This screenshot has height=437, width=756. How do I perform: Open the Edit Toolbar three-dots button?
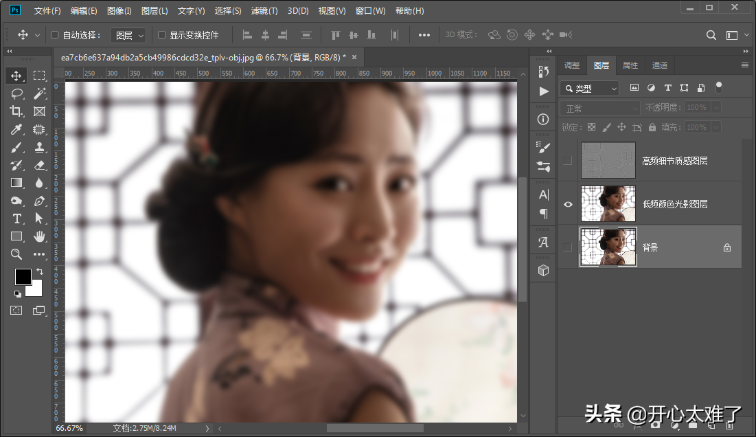coord(39,254)
